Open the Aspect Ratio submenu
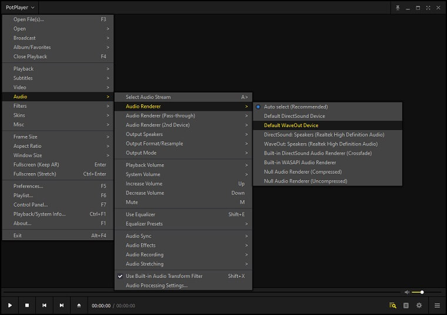The width and height of the screenshot is (447, 315). pyautogui.click(x=58, y=146)
